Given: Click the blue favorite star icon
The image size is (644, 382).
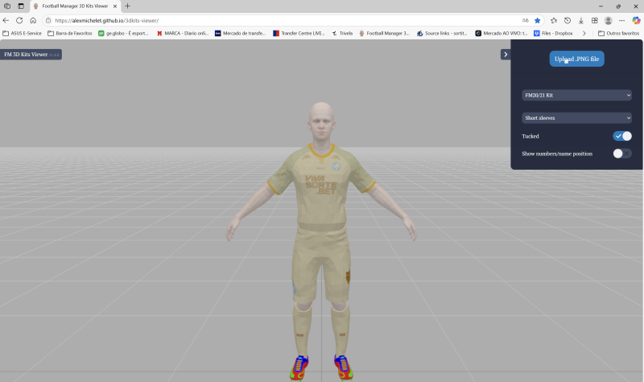Looking at the screenshot, I should tap(538, 20).
